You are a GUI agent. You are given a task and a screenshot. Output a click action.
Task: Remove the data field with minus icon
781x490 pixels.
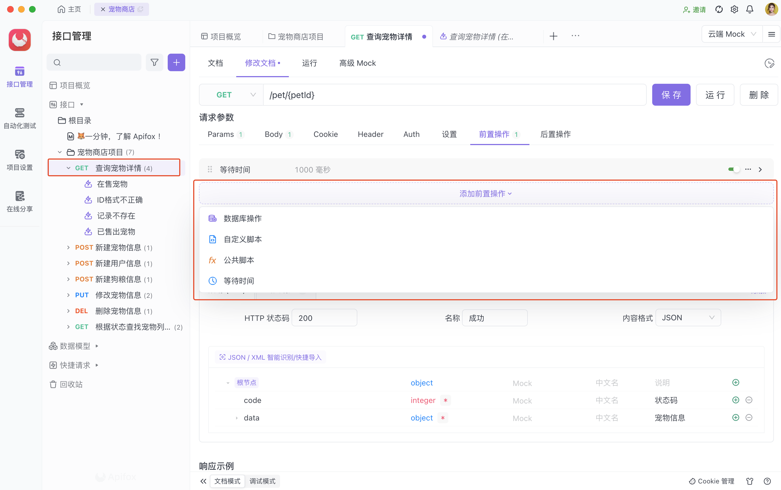(749, 417)
